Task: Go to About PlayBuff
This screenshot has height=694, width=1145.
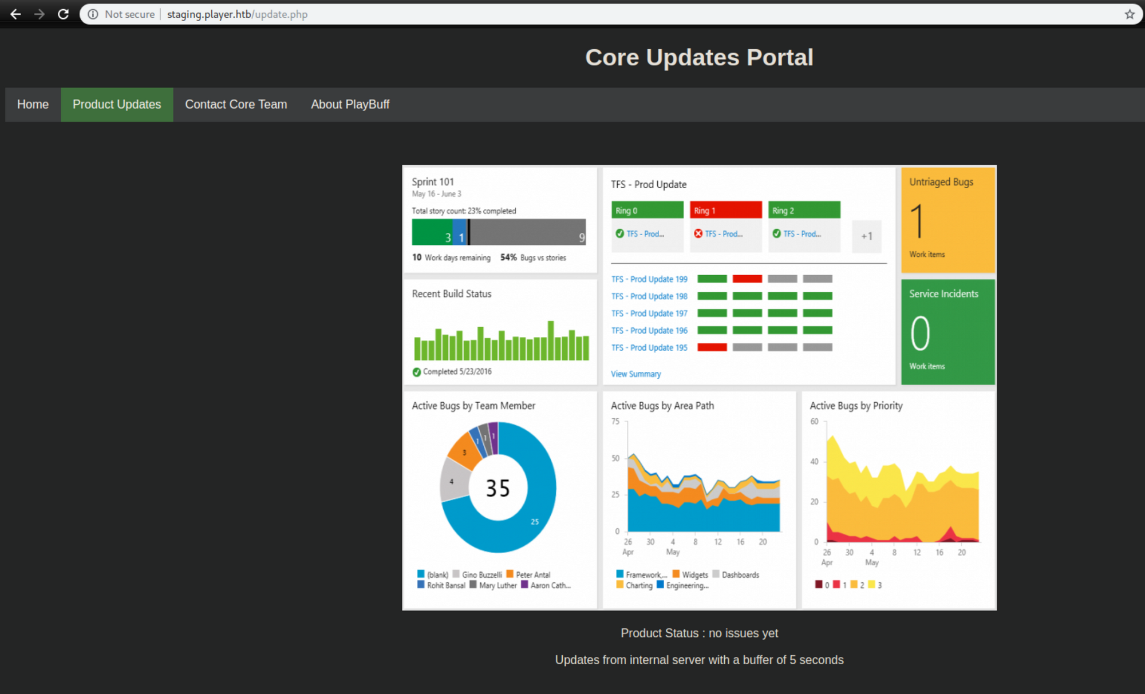Action: (x=350, y=105)
